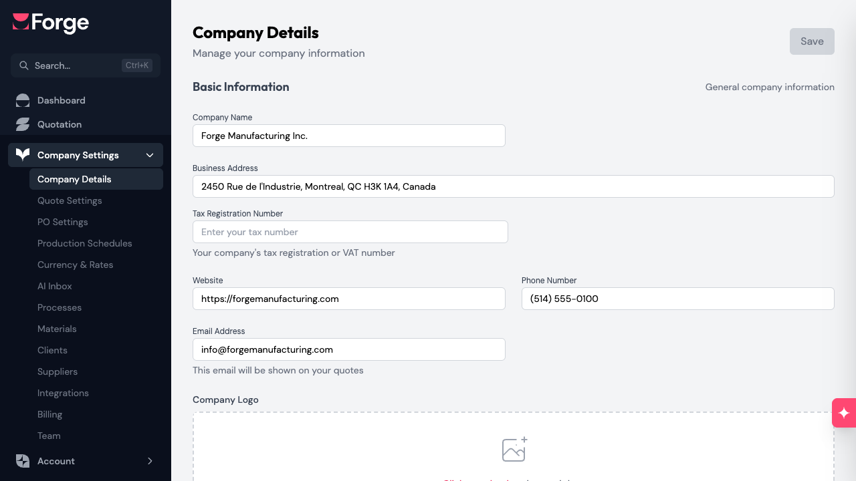This screenshot has width=856, height=481.
Task: Open the AI Inbox page
Action: (55, 286)
